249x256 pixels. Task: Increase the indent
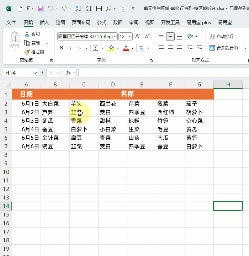click(199, 48)
